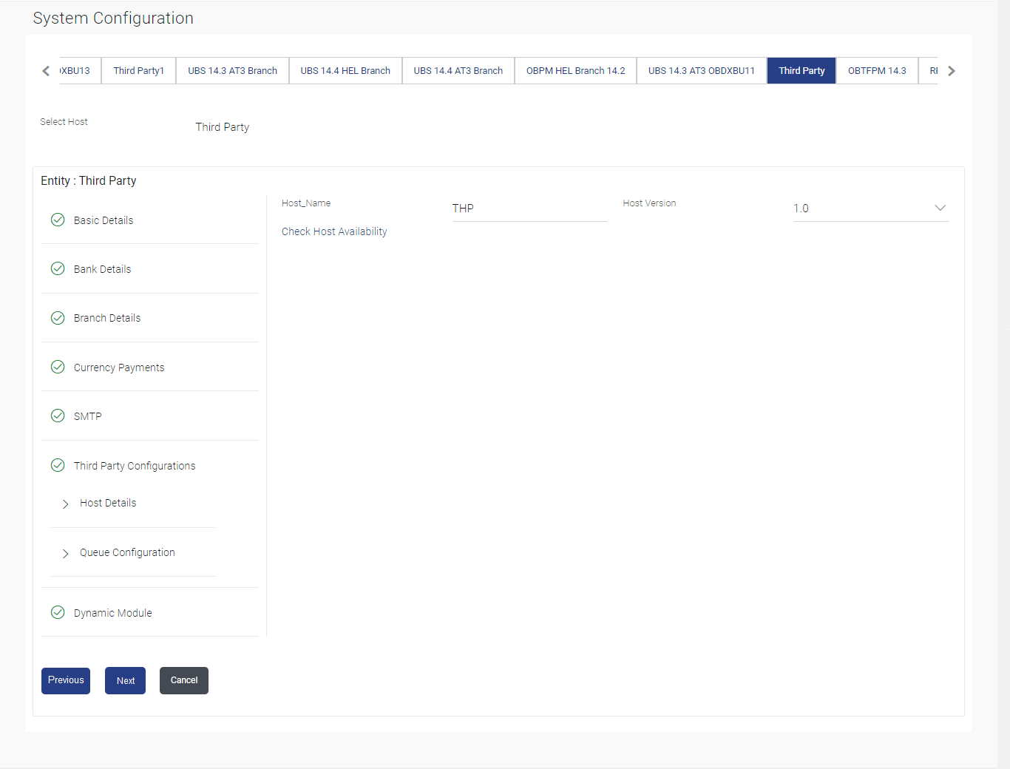The width and height of the screenshot is (1010, 769).
Task: Click the Select Host label
Action: pos(64,121)
